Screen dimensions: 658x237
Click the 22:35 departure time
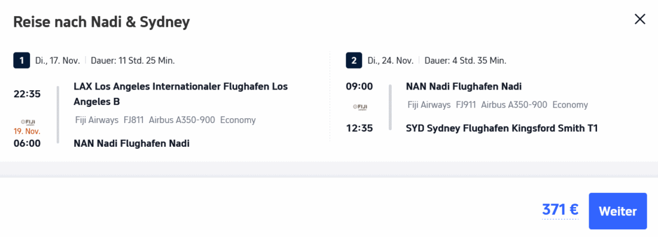[27, 94]
